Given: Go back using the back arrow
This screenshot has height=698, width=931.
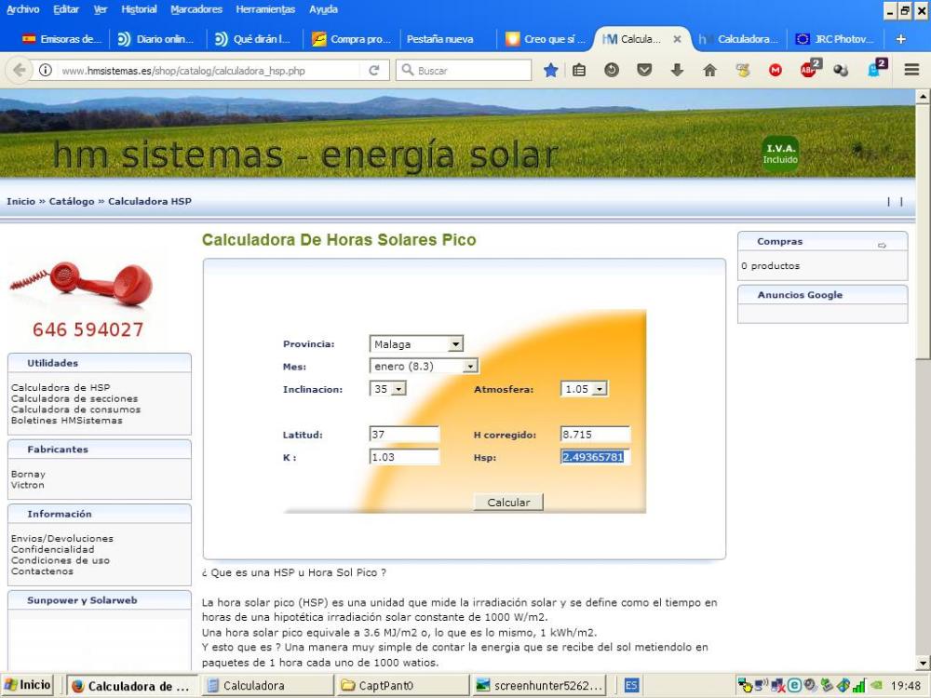Looking at the screenshot, I should [x=19, y=70].
